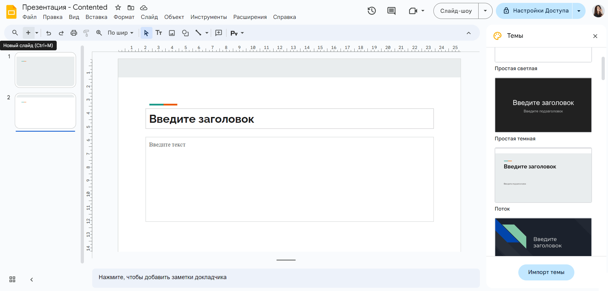Viewport: 608px width, 291px height.
Task: Click the input tools keyboard icon
Action: tap(234, 33)
